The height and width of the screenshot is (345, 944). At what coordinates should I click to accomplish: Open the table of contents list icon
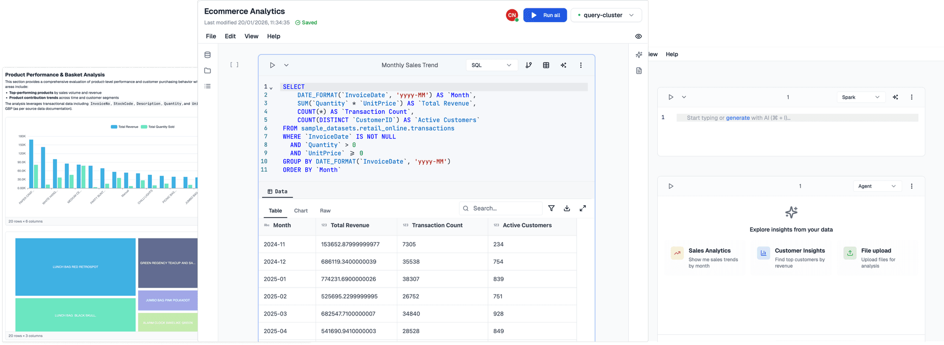click(207, 86)
